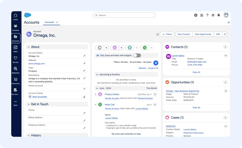
Task: Open the Password reset issue link
Action: tap(193, 133)
